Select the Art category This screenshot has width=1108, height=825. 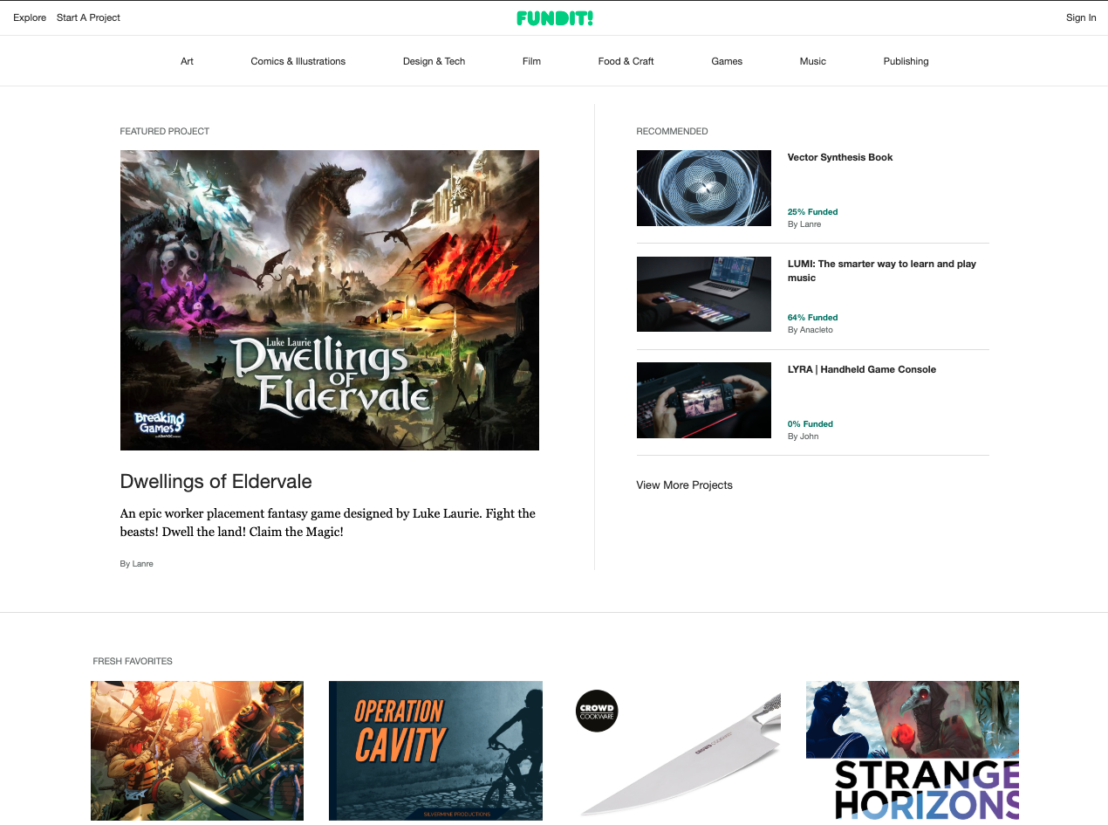click(187, 61)
